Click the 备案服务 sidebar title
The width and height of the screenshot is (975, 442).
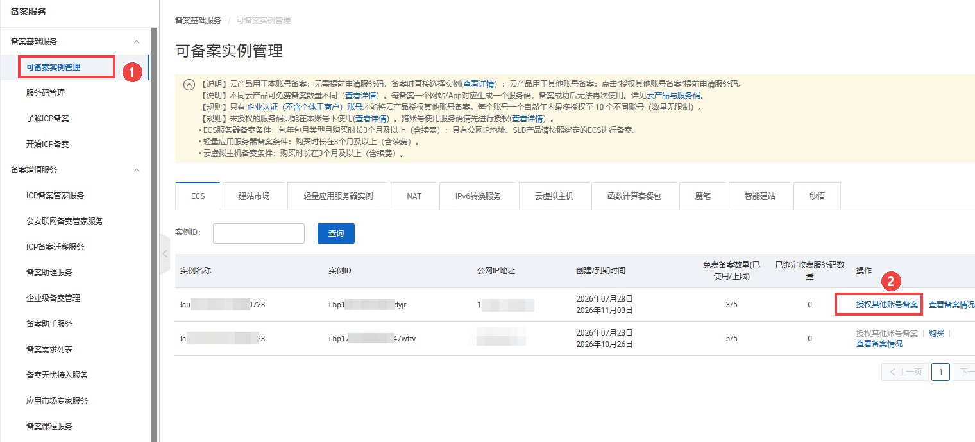(28, 12)
